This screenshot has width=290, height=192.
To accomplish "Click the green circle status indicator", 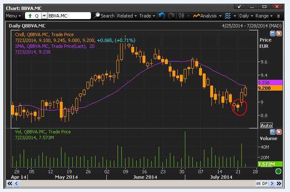I will click(278, 171).
